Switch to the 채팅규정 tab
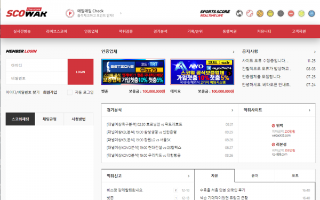Viewport: 320px width, 200px height. coord(50,119)
